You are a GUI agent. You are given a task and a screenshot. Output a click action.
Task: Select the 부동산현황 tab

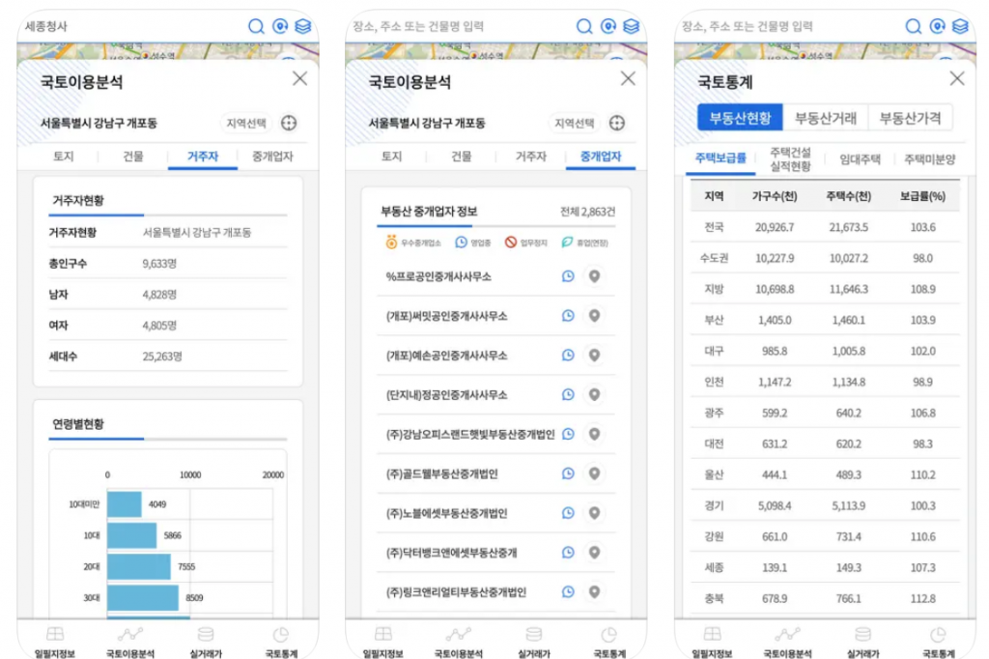tap(740, 118)
